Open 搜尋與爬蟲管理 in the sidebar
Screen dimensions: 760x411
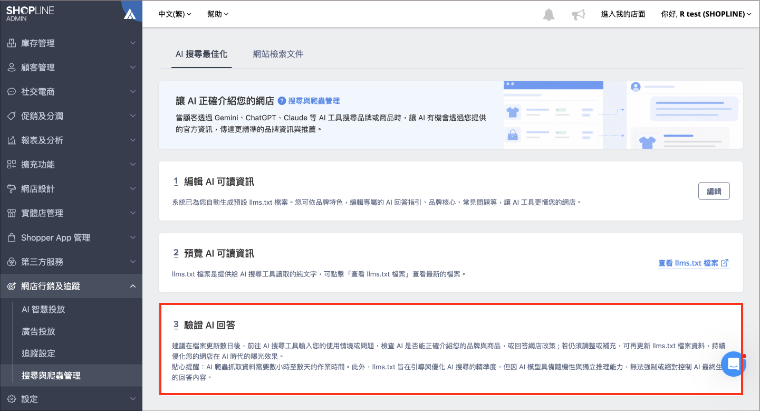pos(51,376)
